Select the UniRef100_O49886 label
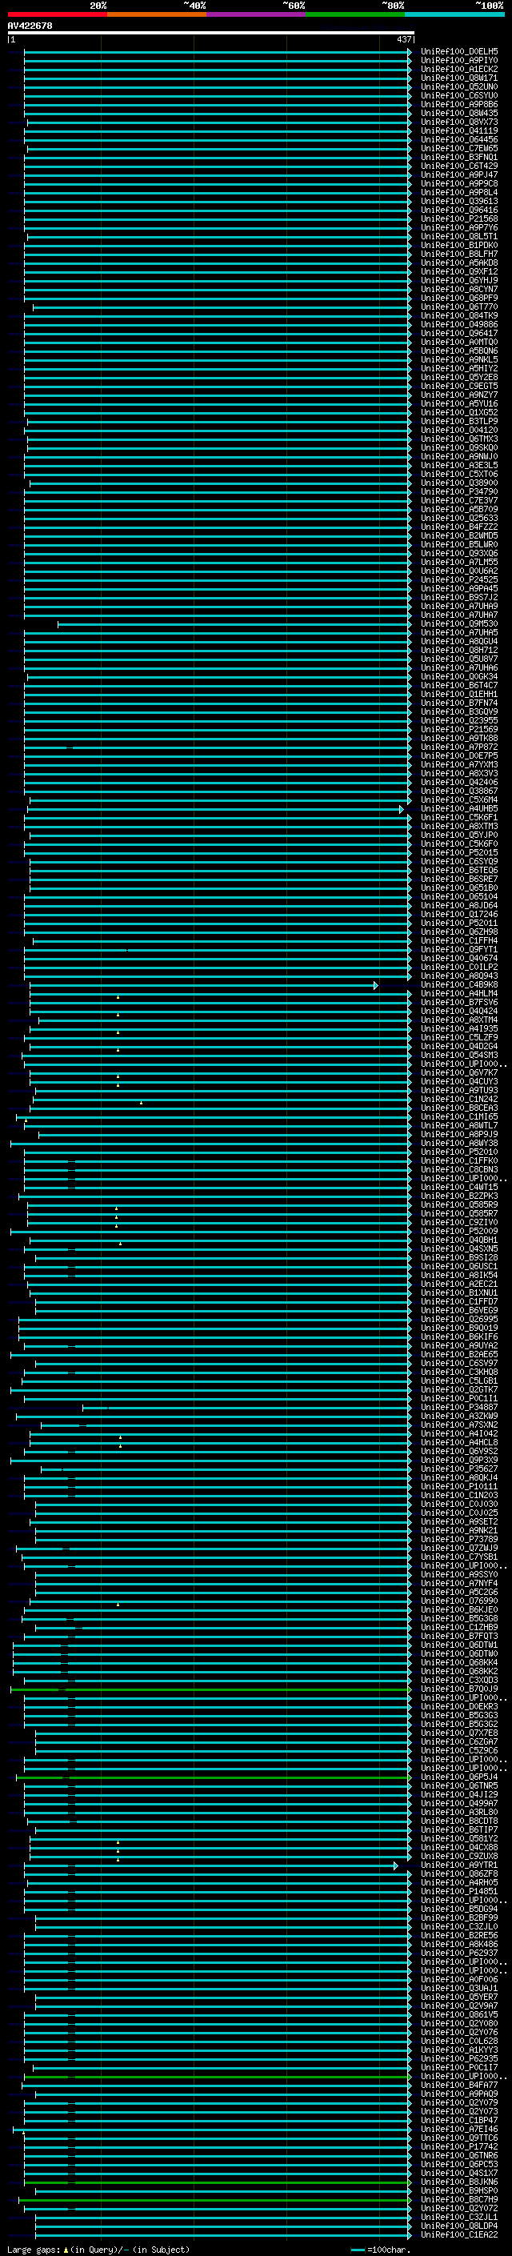512x2256 pixels. pos(458,325)
